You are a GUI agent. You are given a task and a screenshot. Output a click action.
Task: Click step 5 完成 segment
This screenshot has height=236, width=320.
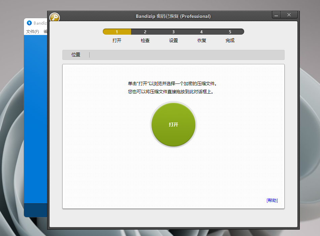[x=230, y=32]
